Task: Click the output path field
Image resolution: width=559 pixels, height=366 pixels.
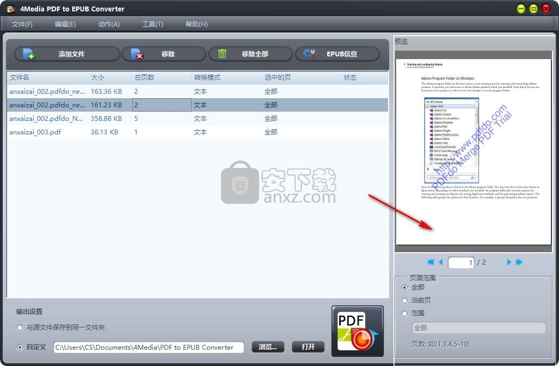Action: pyautogui.click(x=149, y=347)
